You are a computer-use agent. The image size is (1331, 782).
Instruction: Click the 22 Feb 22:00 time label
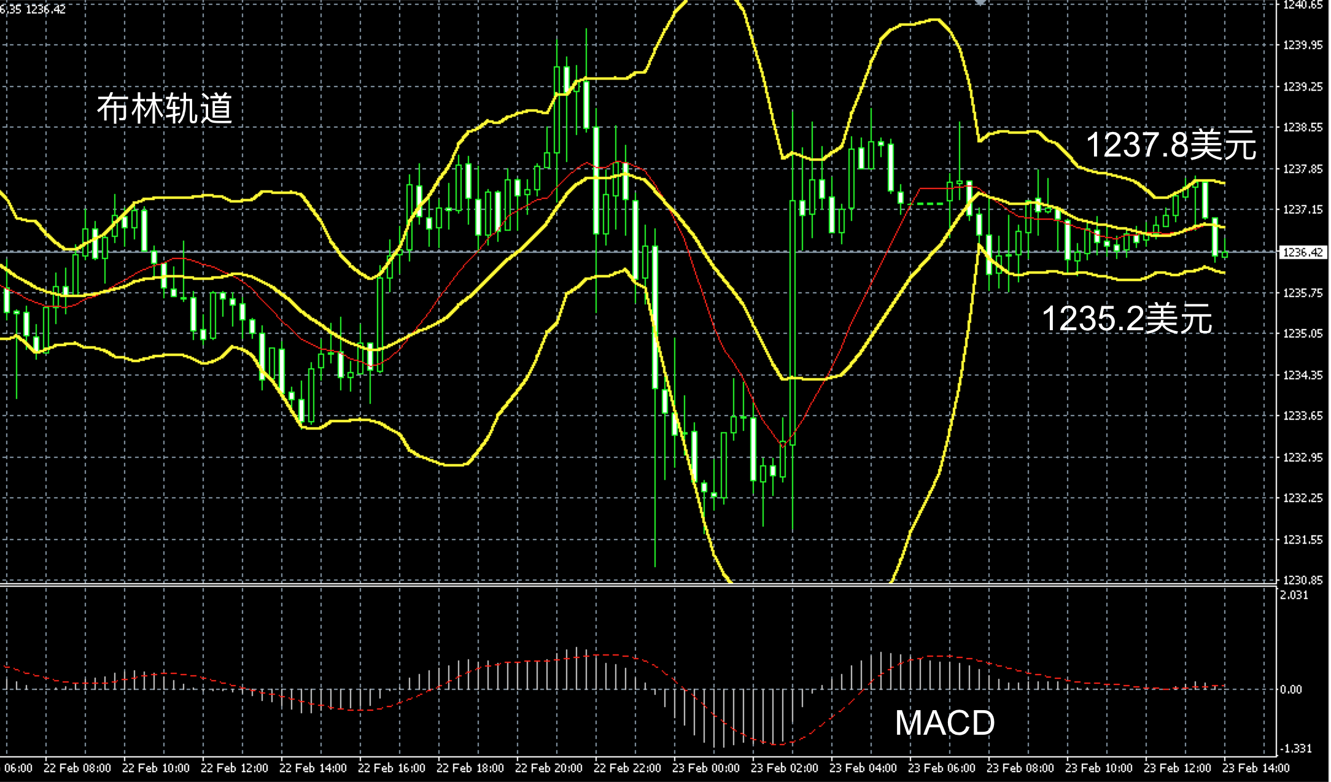627,768
